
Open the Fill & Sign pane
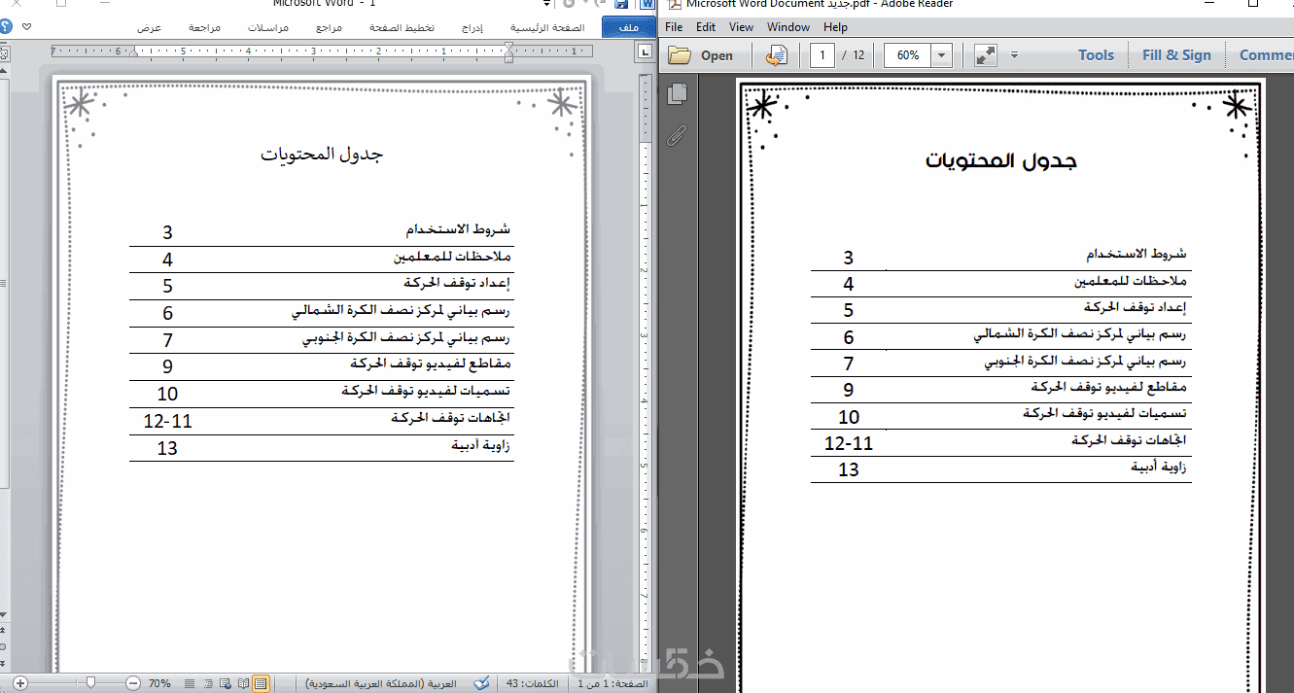coord(1176,55)
